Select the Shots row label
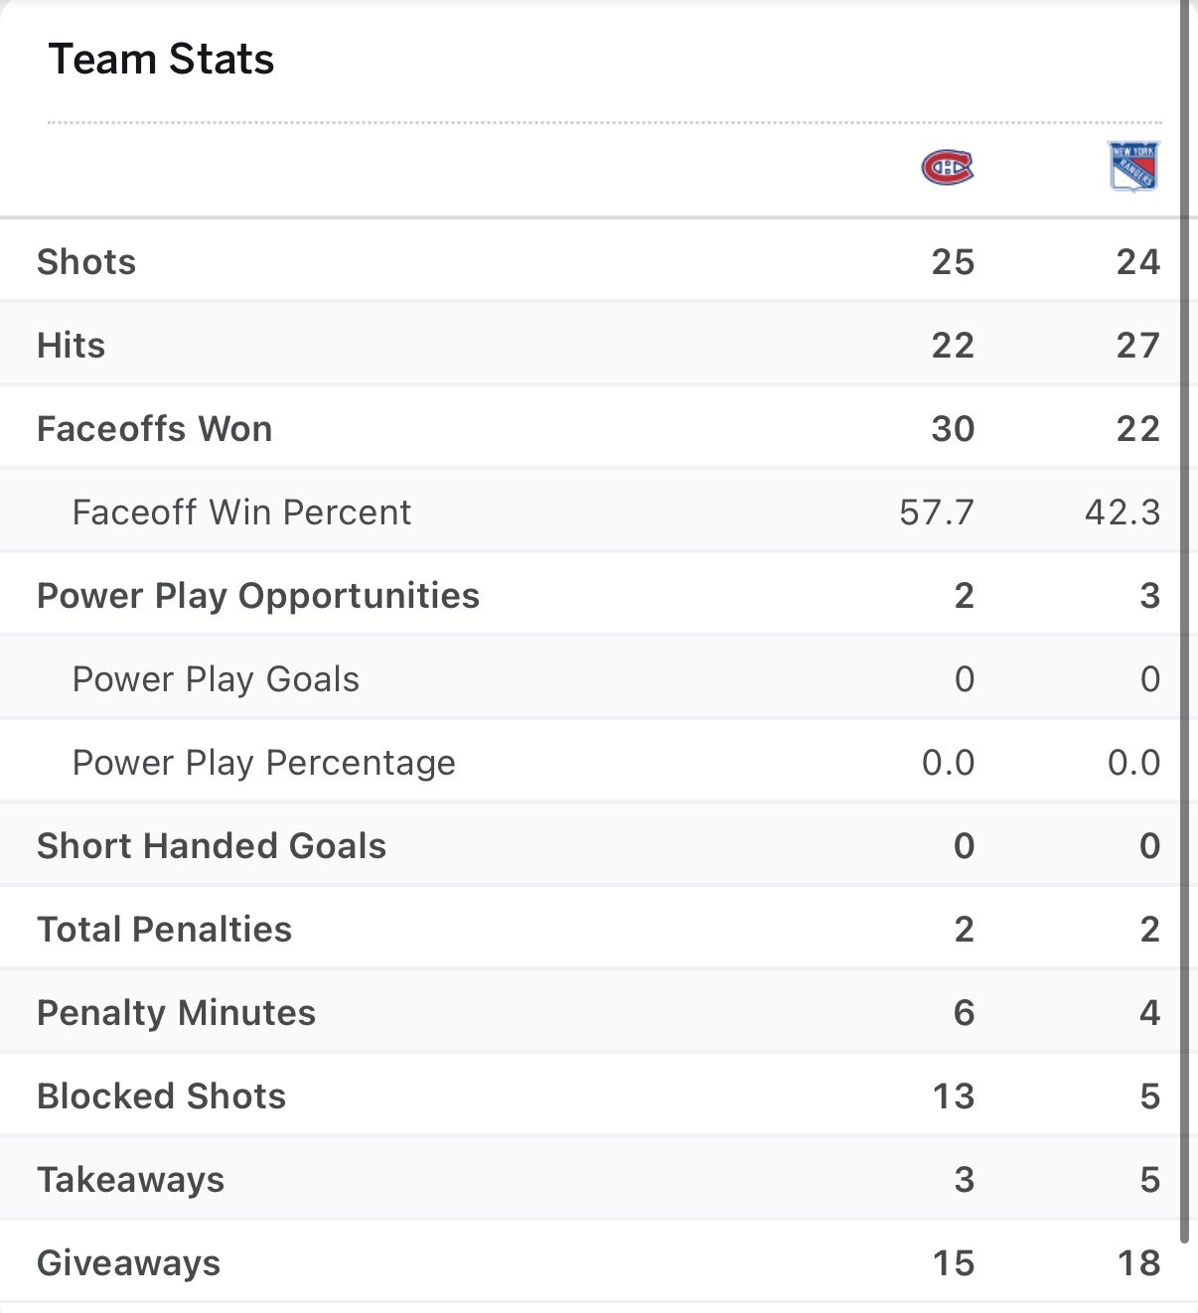Screen dimensions: 1198x1313 coord(86,262)
